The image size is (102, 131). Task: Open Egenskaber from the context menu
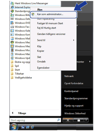[x=43, y=68]
